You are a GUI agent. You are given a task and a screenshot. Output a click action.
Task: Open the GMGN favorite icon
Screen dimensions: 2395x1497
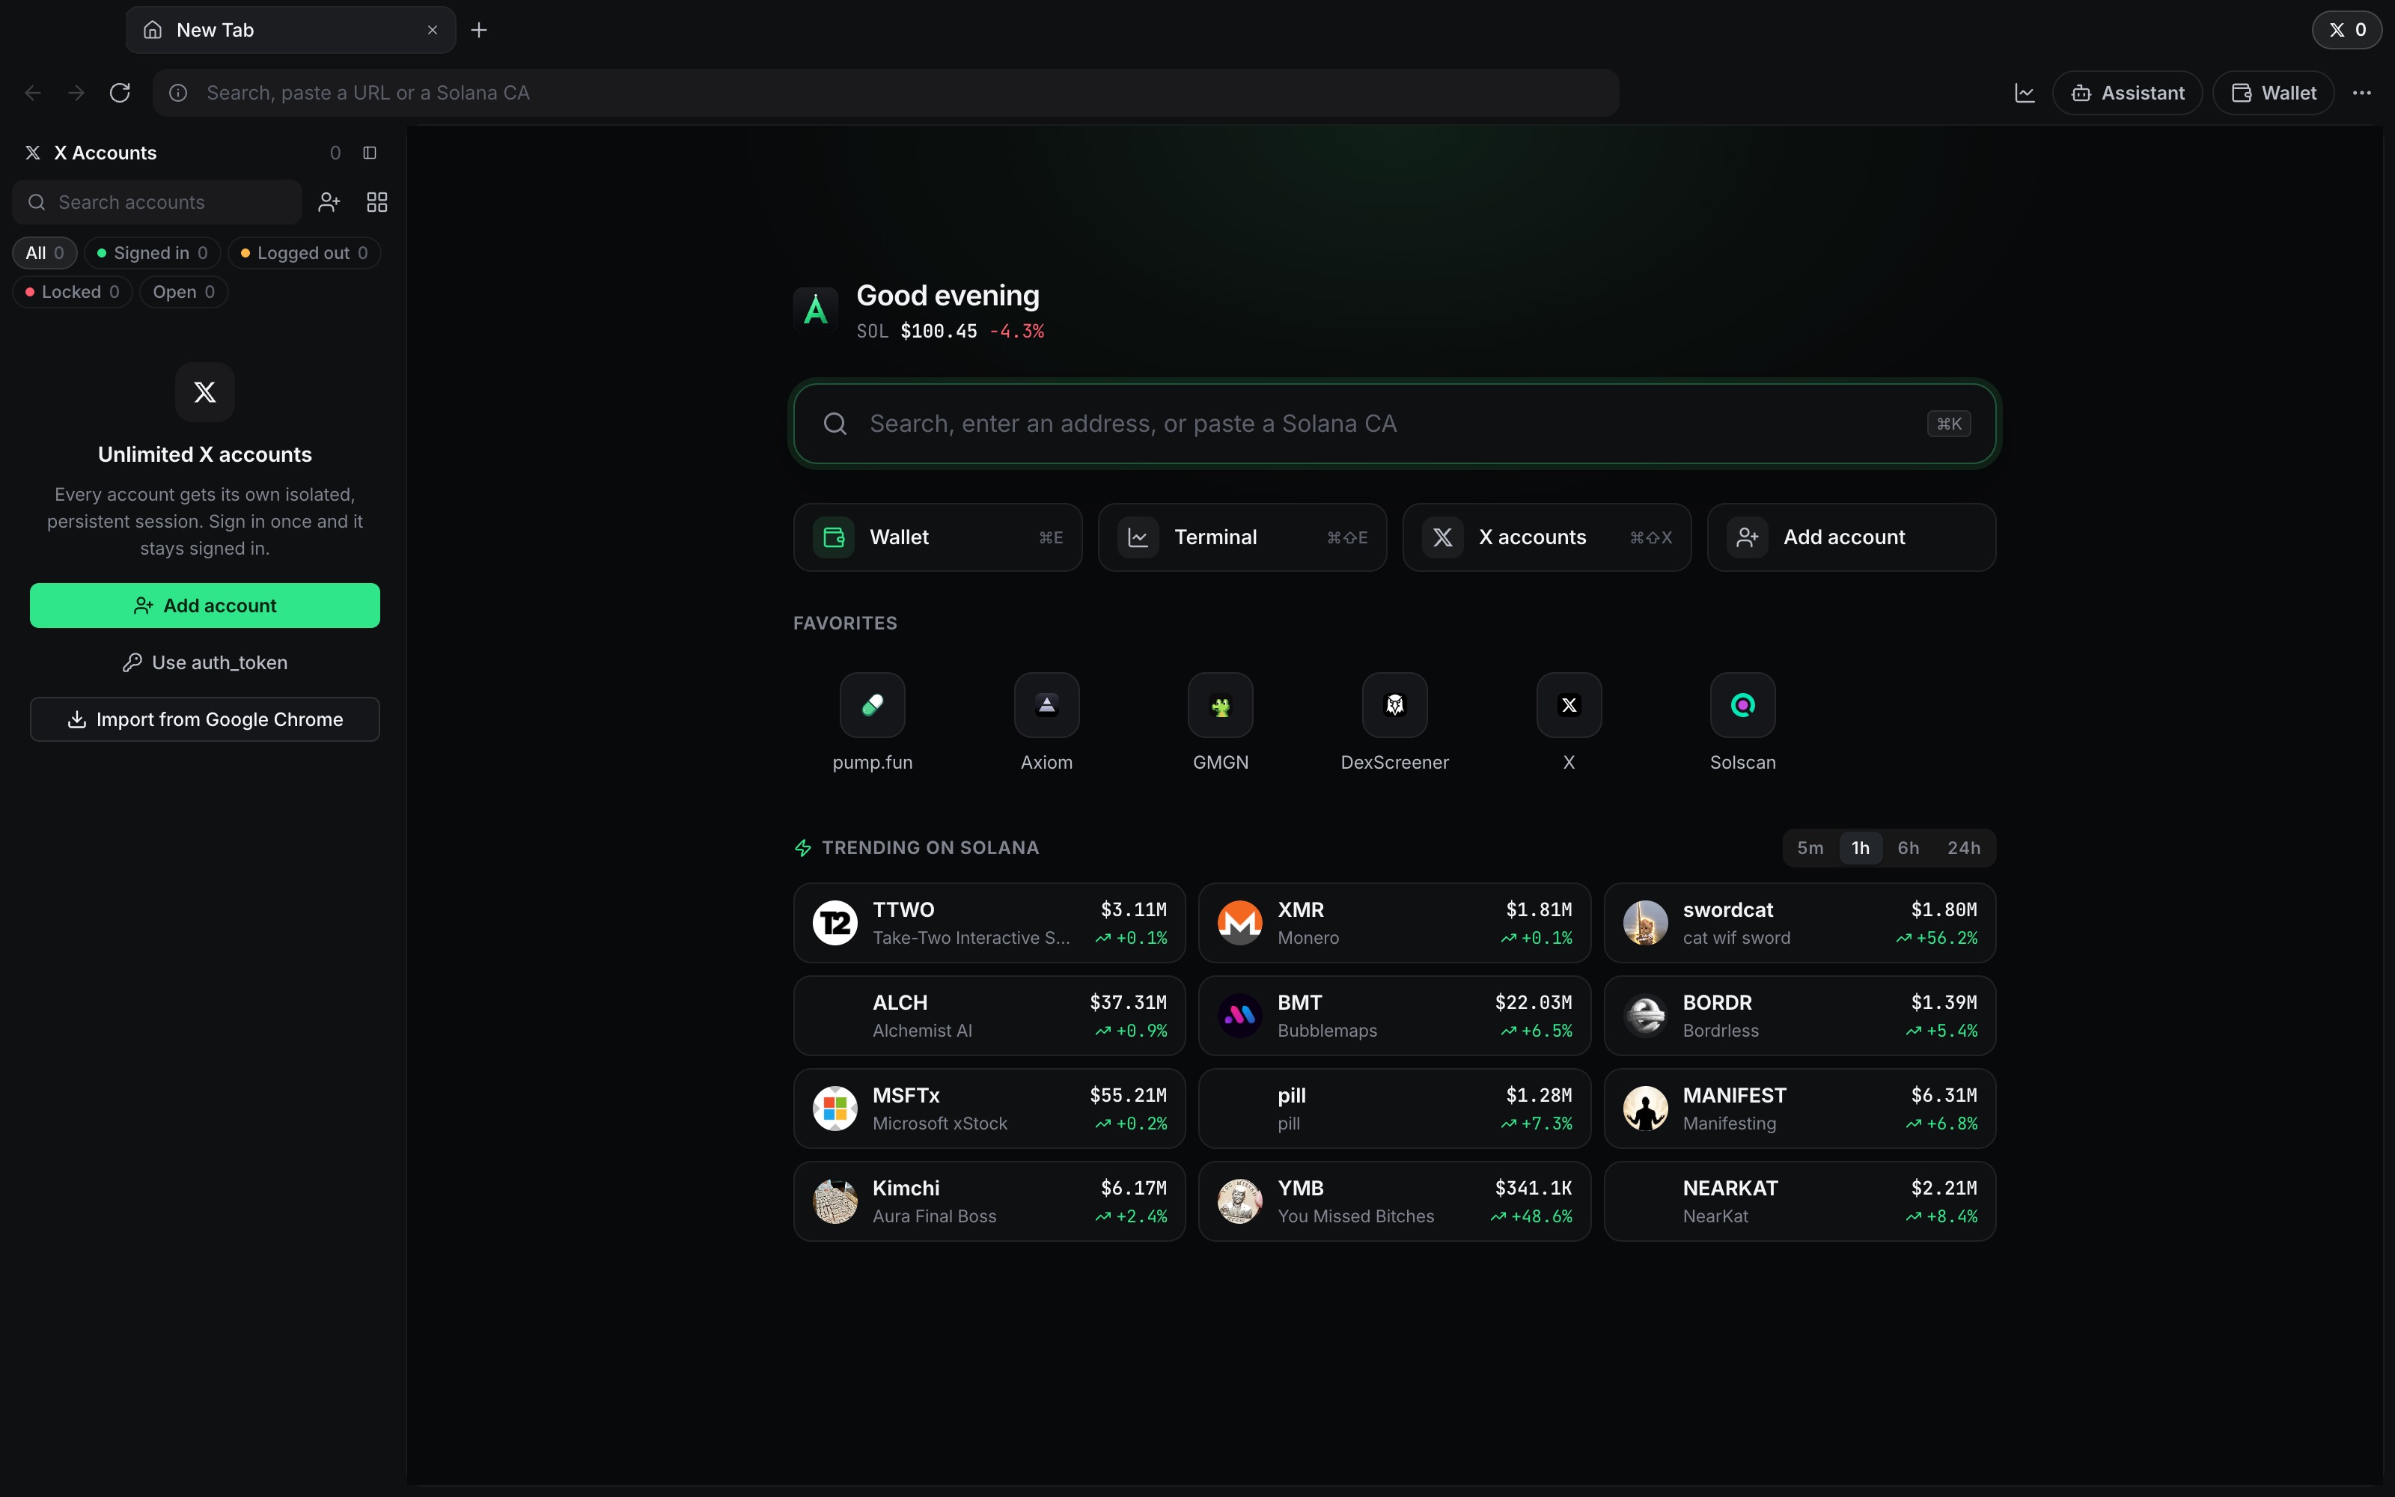pos(1220,705)
